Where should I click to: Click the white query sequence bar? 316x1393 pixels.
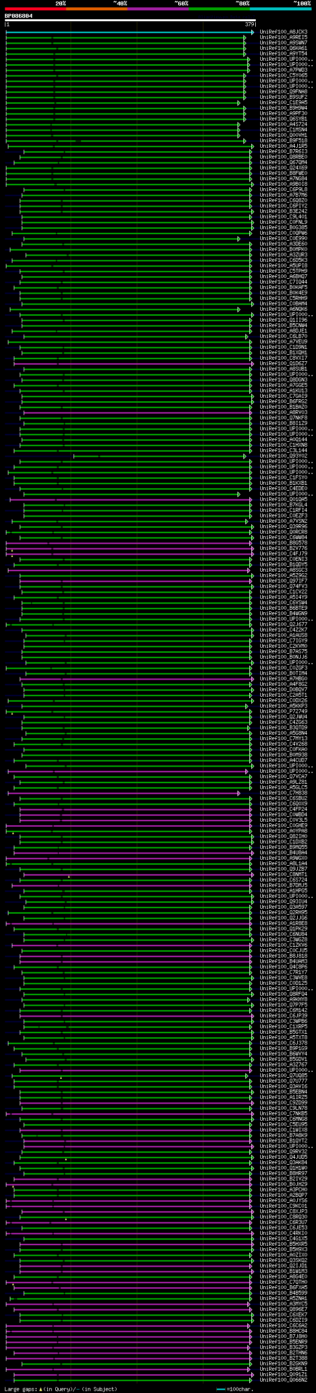130,21
